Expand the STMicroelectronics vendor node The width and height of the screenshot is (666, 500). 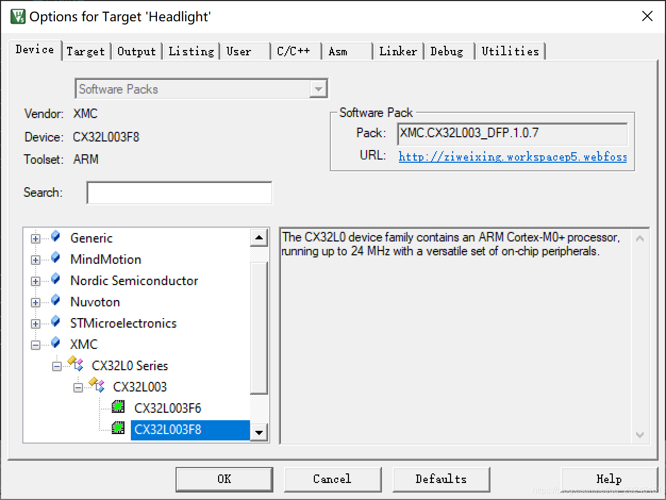[x=36, y=324]
